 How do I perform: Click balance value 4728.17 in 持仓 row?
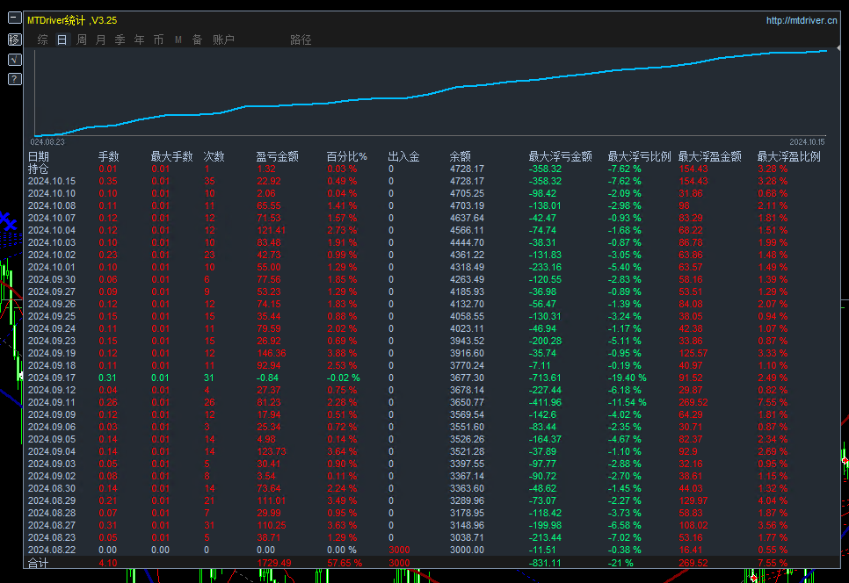tap(467, 169)
